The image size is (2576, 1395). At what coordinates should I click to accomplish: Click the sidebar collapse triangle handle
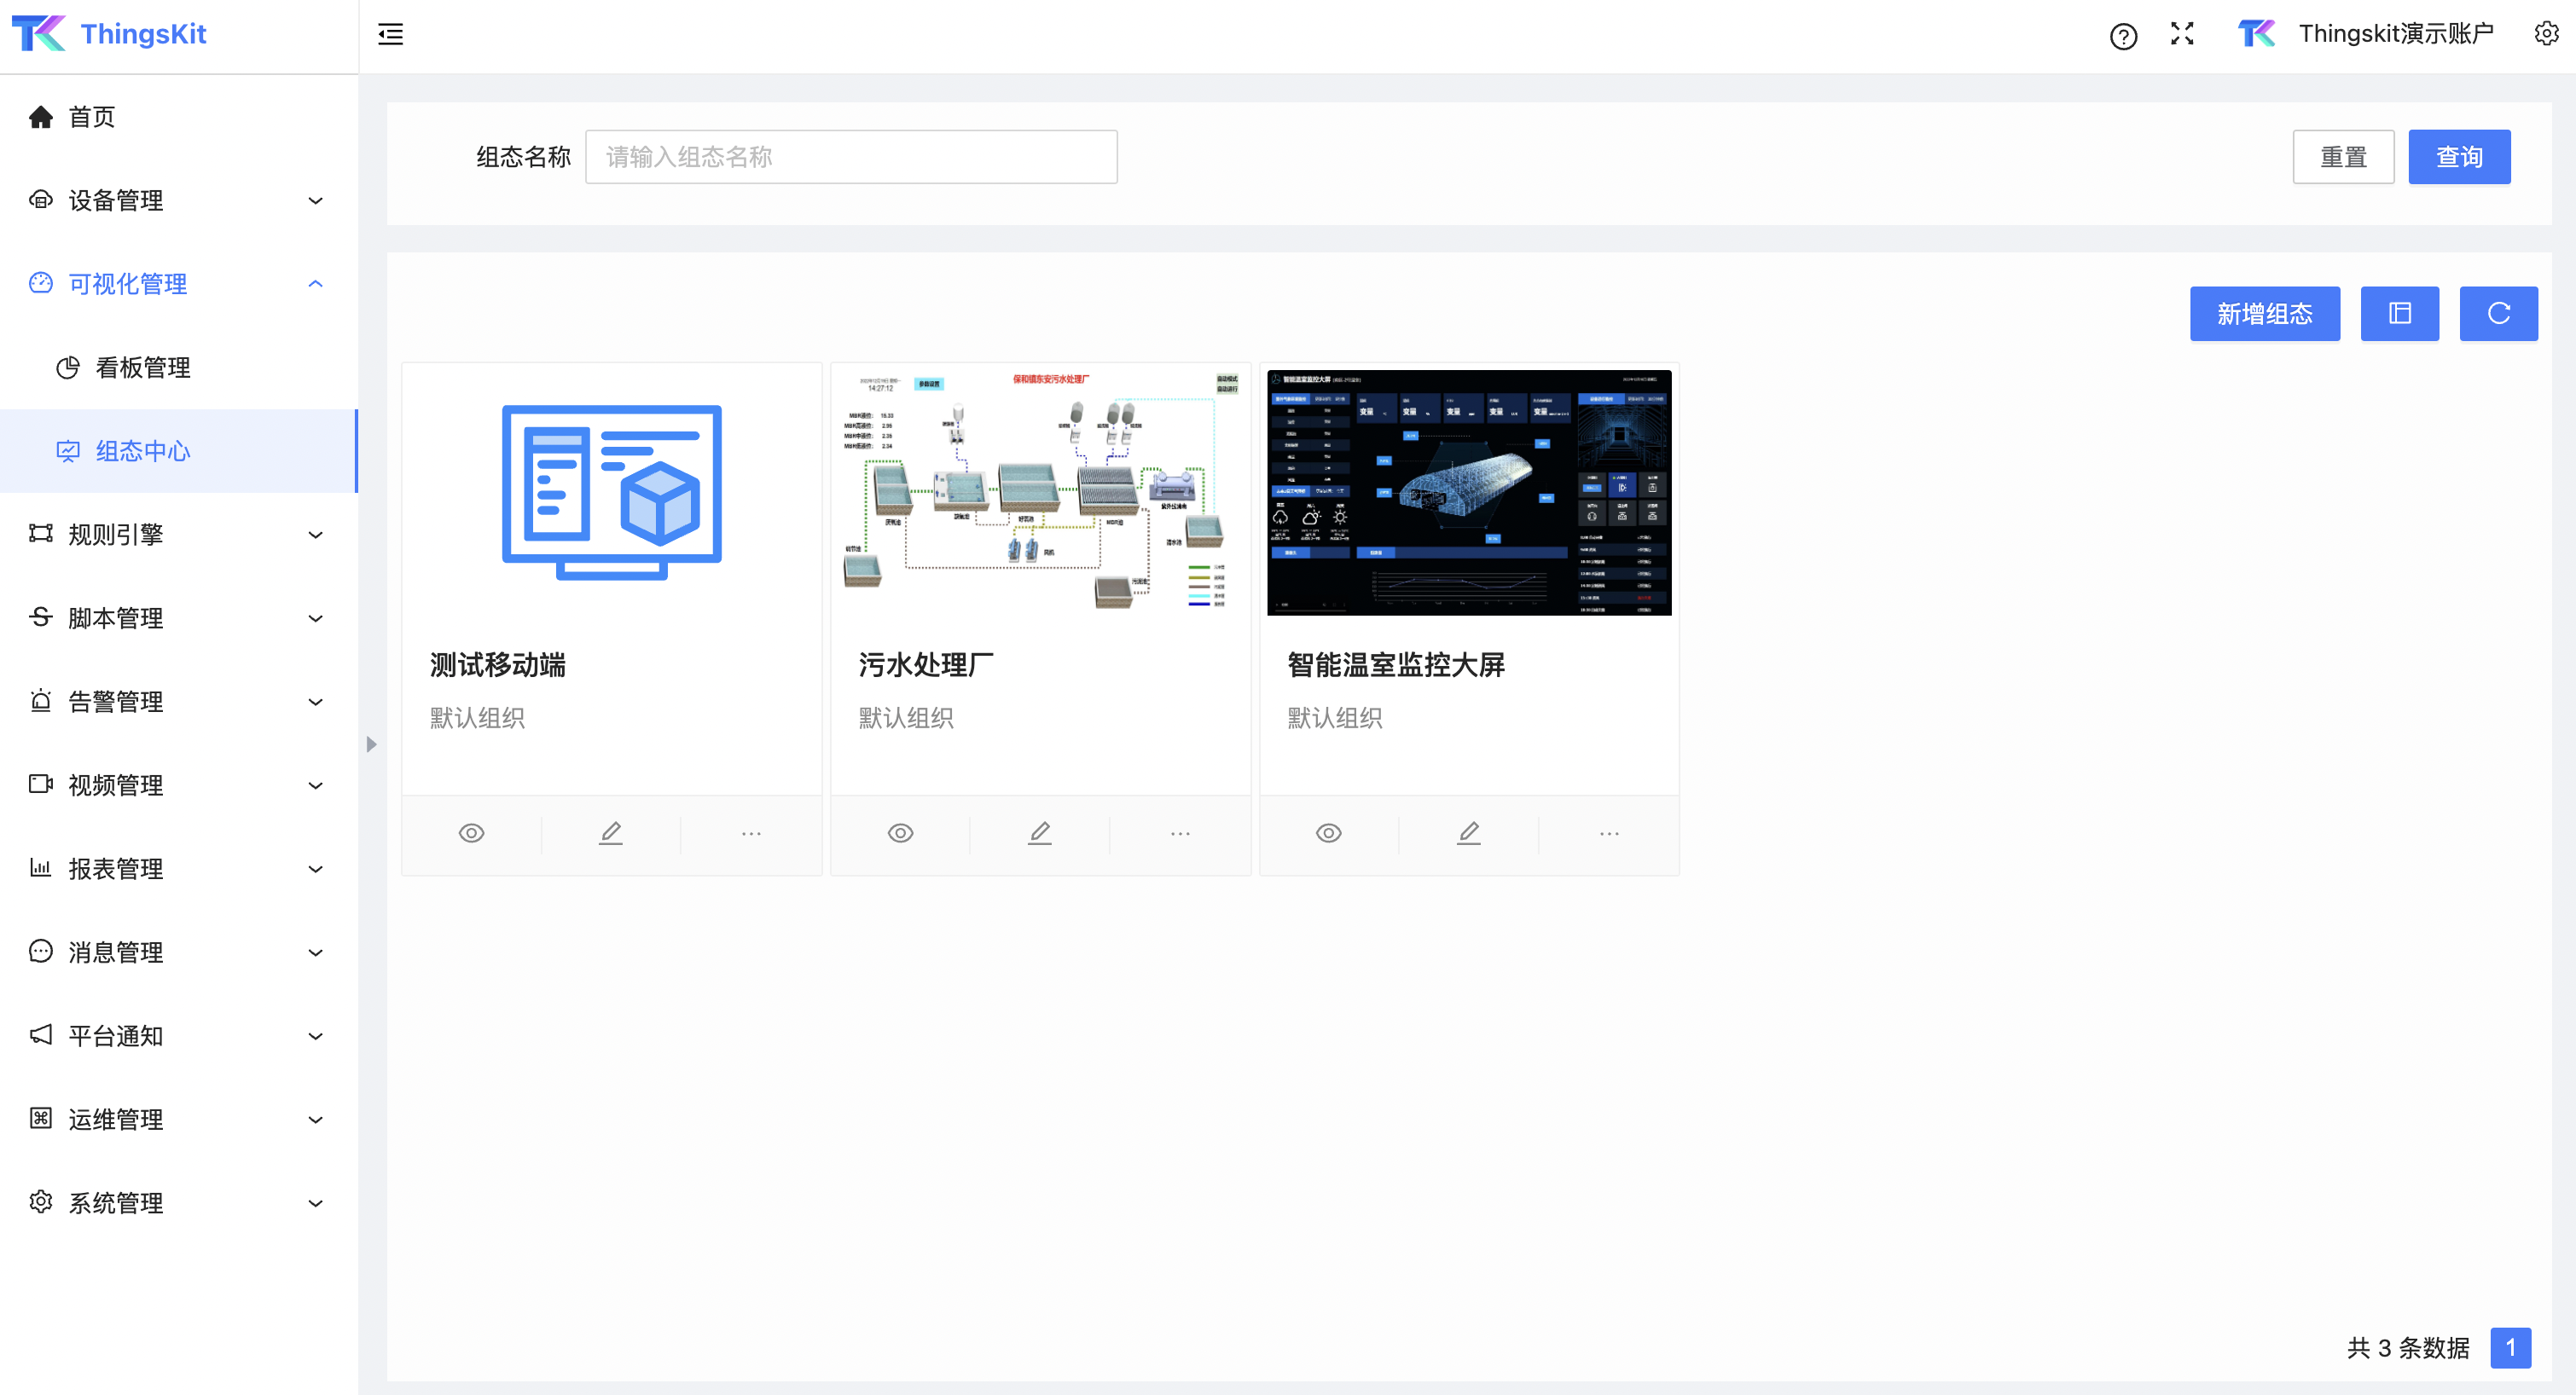click(x=371, y=744)
